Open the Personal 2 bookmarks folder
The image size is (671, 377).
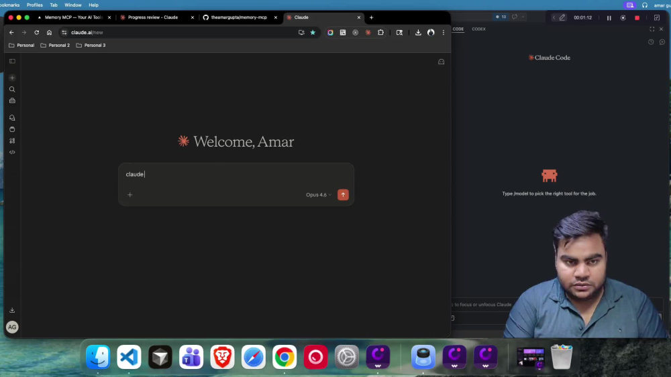coord(55,46)
